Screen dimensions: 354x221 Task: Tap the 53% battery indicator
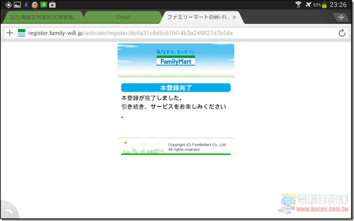point(320,5)
